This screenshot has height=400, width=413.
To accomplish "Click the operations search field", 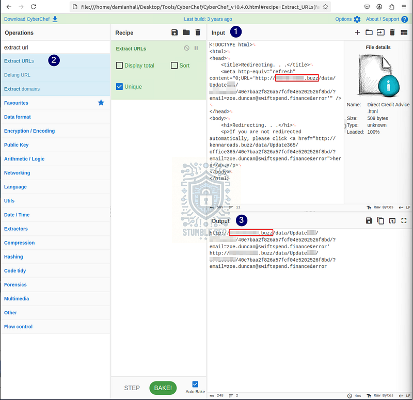I will [x=55, y=47].
